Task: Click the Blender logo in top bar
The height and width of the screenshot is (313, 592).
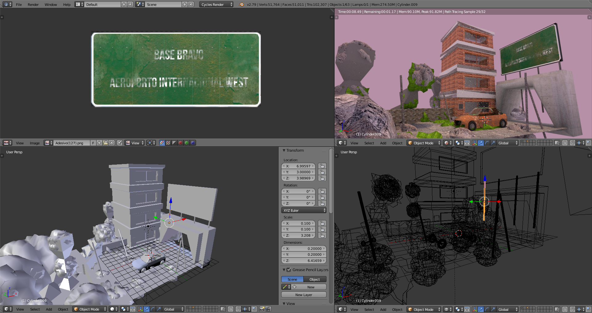Action: 241,4
